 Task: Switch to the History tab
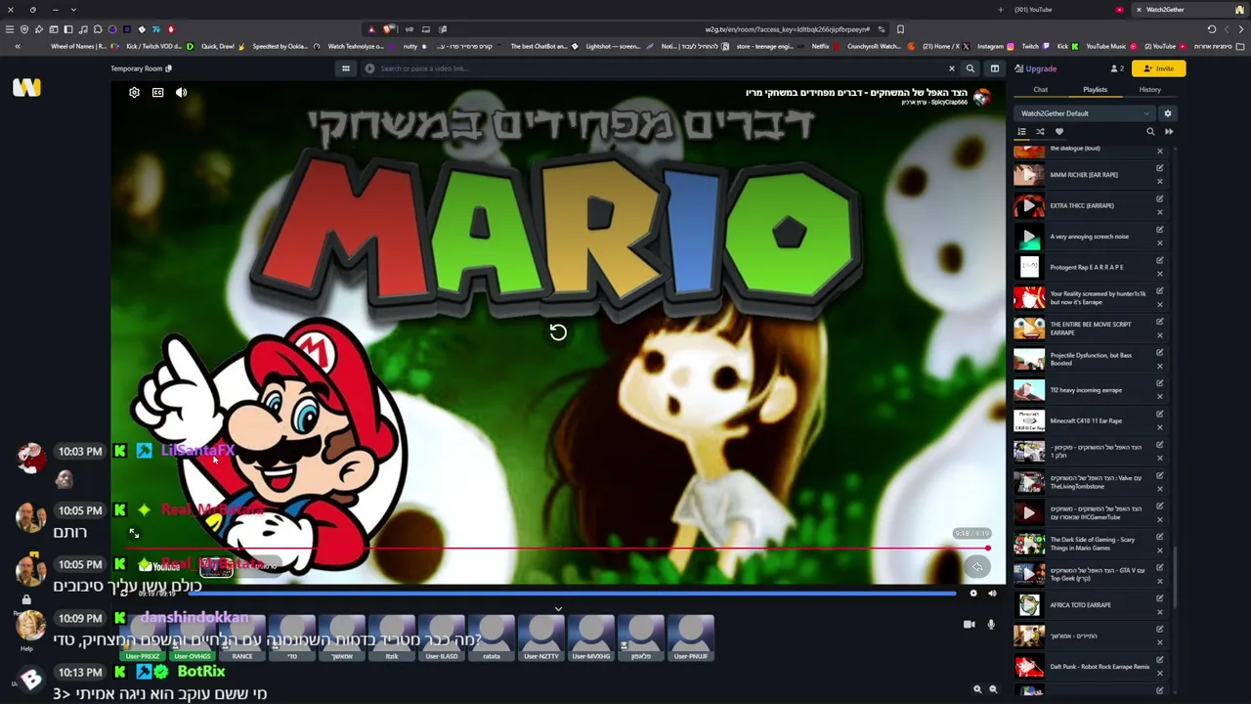point(1149,90)
